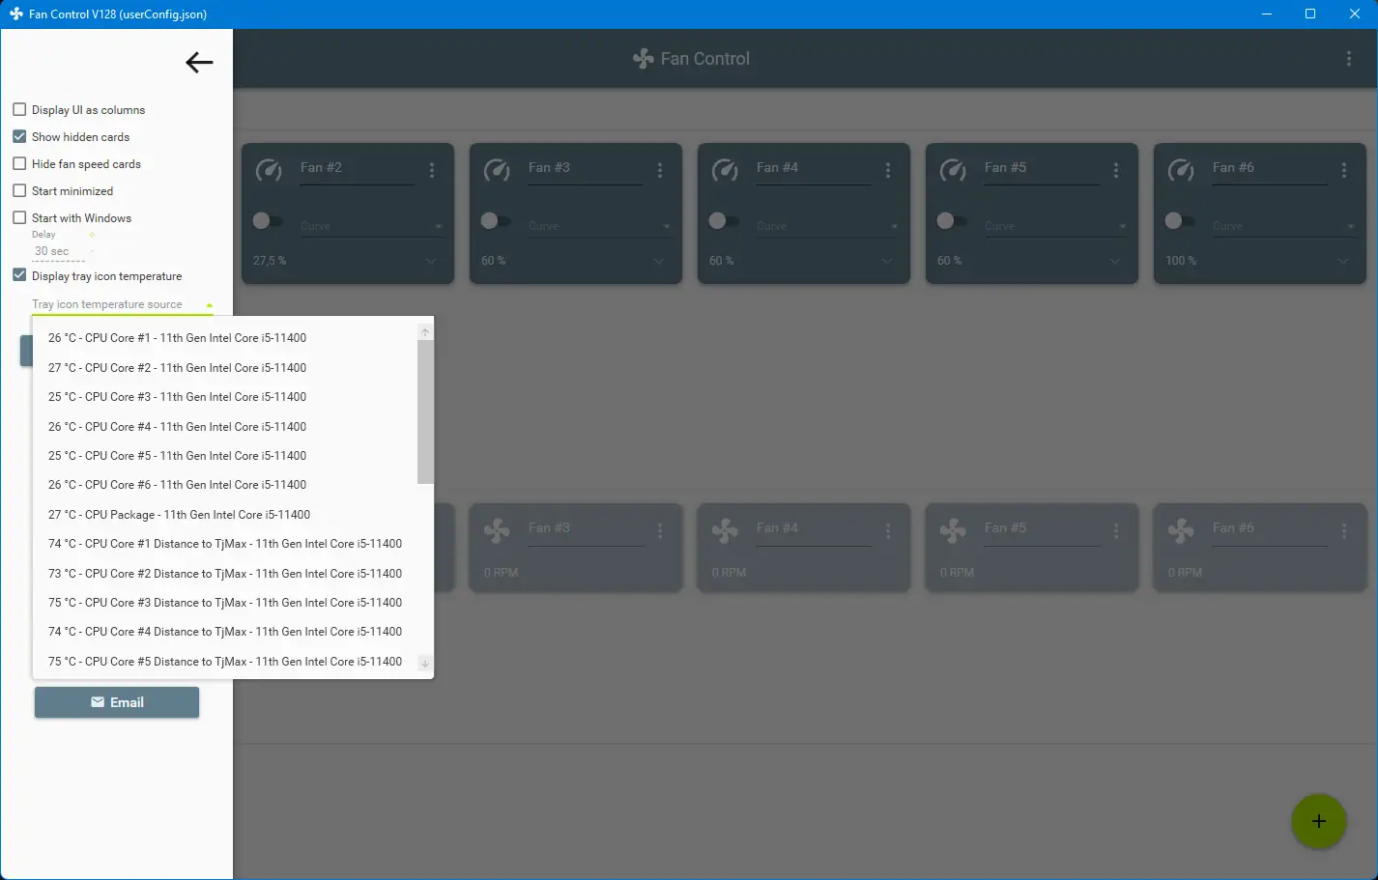The height and width of the screenshot is (880, 1378).
Task: Click the Delay 30 sec input field
Action: [58, 251]
